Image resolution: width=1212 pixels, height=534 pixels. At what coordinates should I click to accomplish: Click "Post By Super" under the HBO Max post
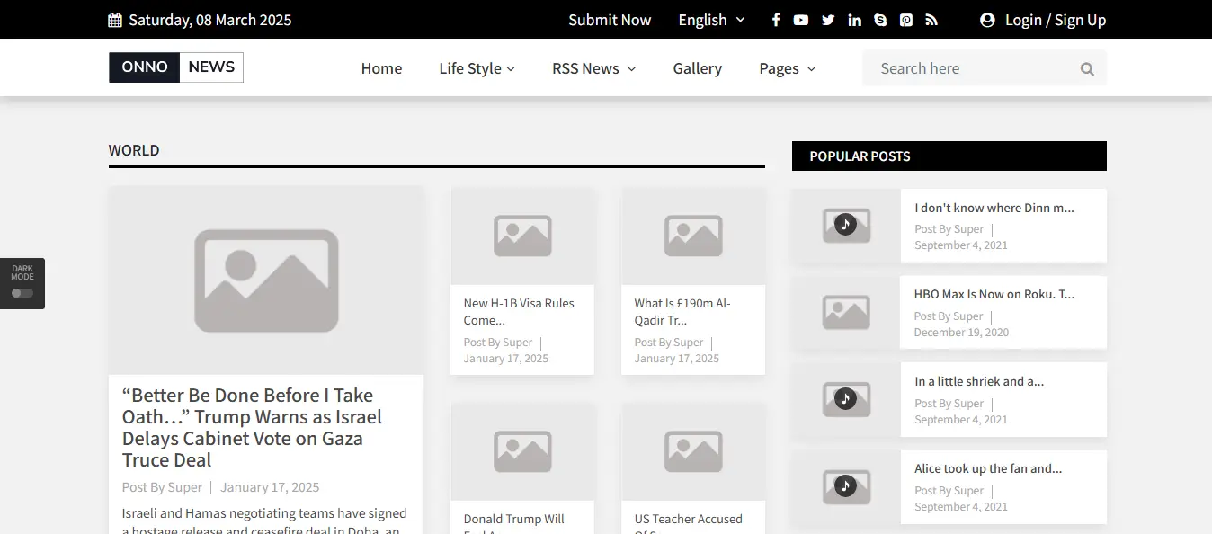pyautogui.click(x=949, y=316)
